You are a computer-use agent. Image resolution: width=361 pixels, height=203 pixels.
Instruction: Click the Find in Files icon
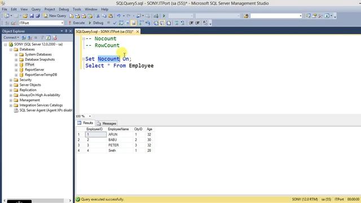(x=246, y=16)
